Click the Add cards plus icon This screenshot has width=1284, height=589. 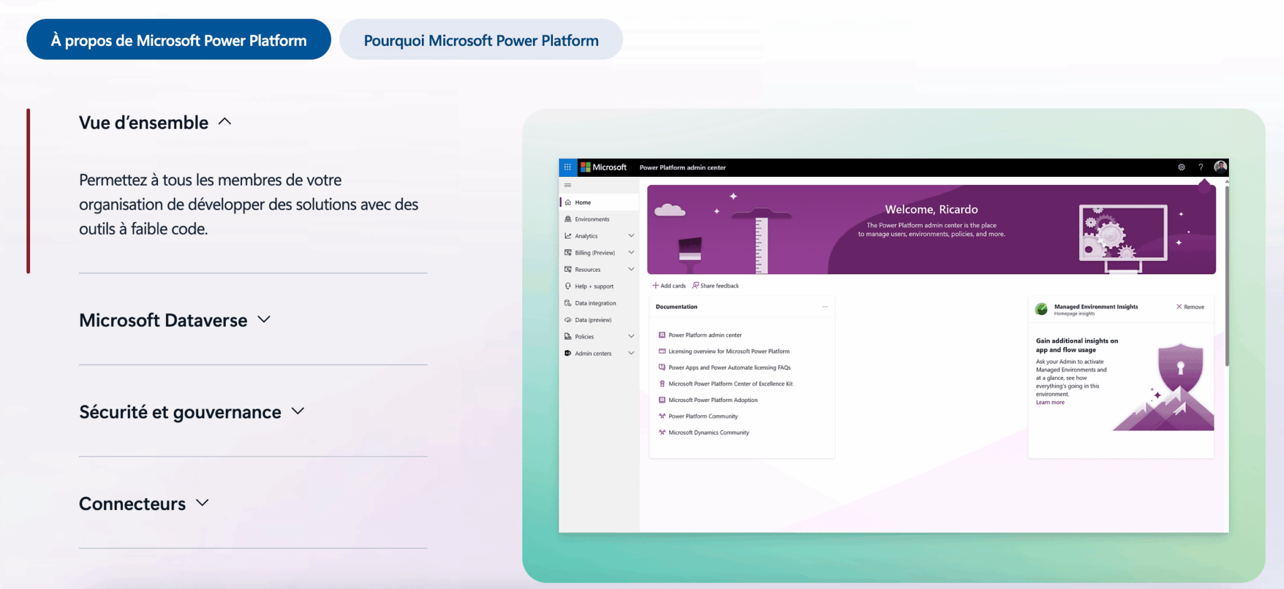[x=656, y=285]
